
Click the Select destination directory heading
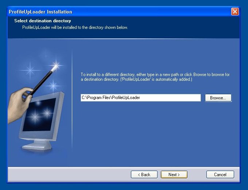point(43,21)
